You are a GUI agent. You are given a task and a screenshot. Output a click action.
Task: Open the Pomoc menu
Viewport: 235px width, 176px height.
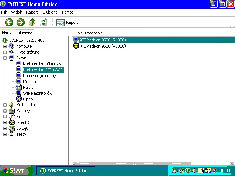[68, 12]
